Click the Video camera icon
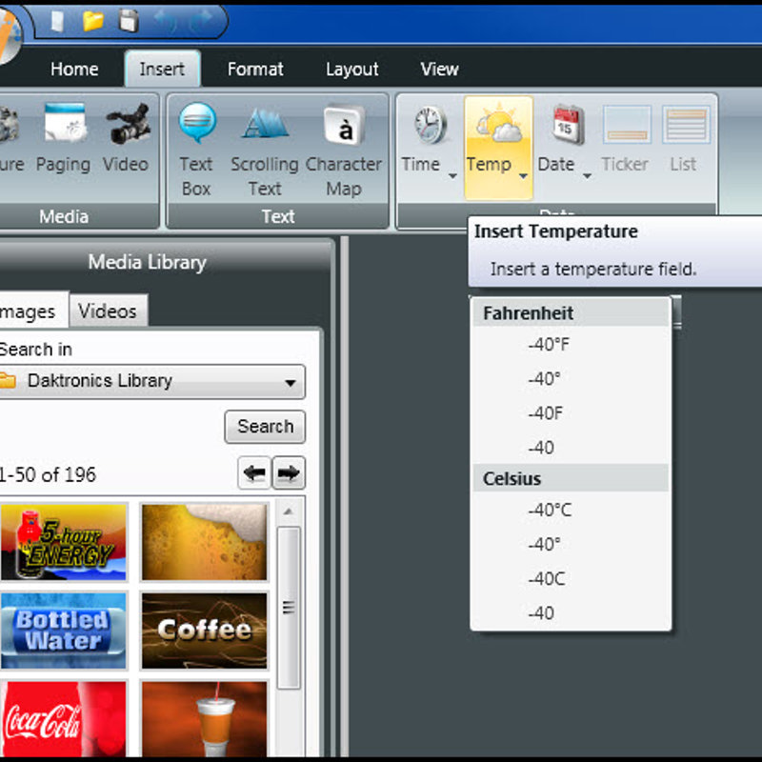762x762 pixels. tap(127, 126)
